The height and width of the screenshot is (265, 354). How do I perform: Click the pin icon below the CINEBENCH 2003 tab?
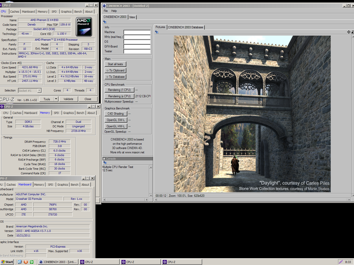(105, 22)
